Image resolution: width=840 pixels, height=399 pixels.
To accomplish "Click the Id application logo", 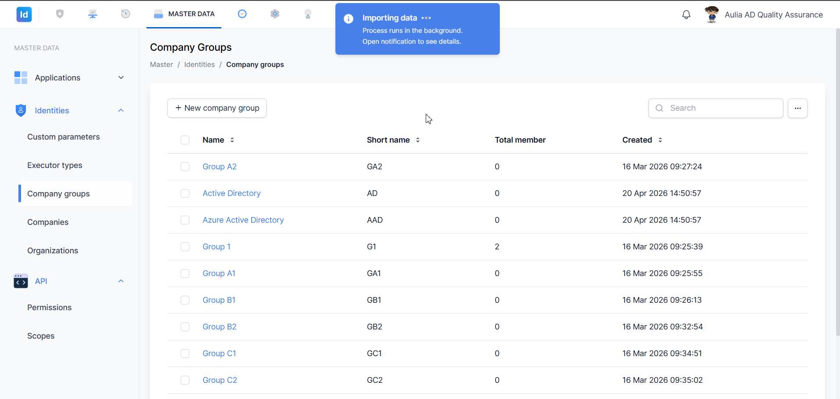I will click(24, 14).
